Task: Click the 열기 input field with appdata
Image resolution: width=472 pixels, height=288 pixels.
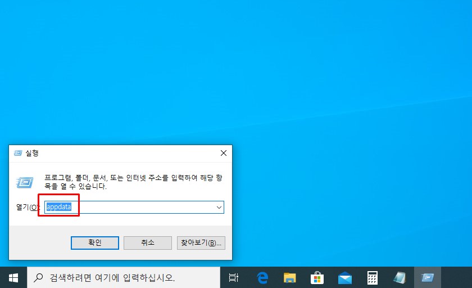Action: point(134,207)
